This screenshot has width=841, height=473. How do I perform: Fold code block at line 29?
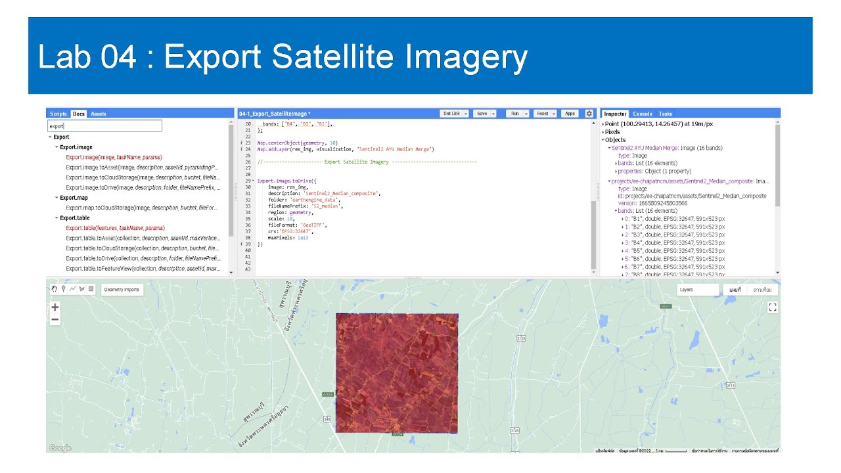[254, 181]
